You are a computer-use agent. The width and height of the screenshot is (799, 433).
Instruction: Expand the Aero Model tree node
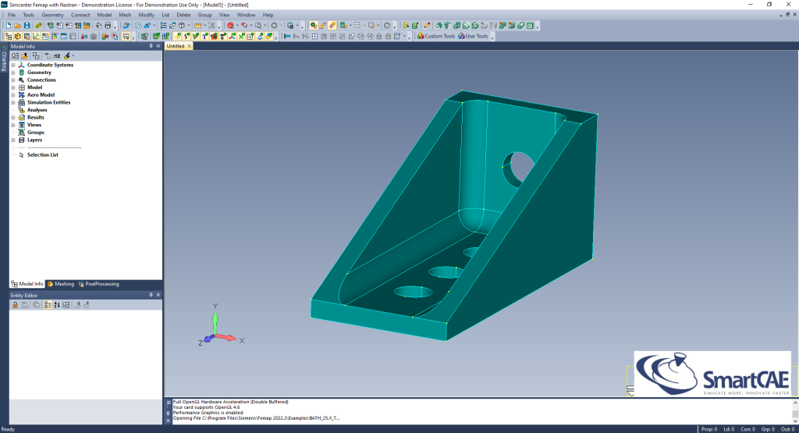[13, 94]
